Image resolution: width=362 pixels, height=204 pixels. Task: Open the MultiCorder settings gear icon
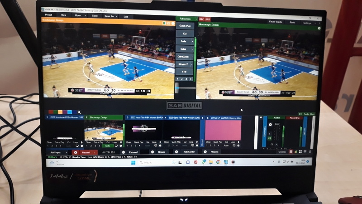click(176, 152)
